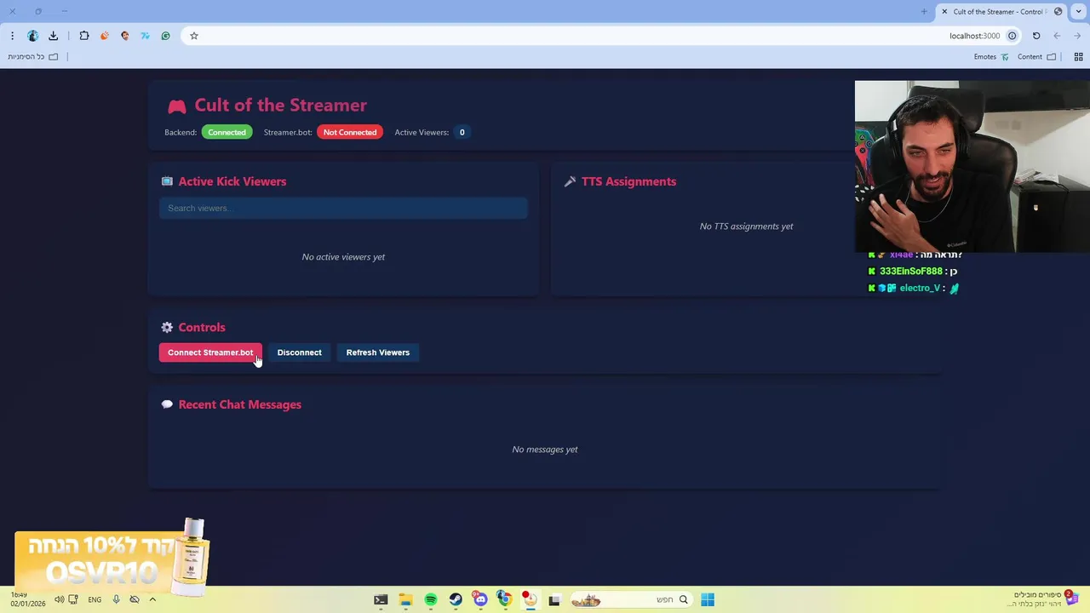The image size is (1090, 613).
Task: Open the Chrome profile avatar
Action: [32, 36]
